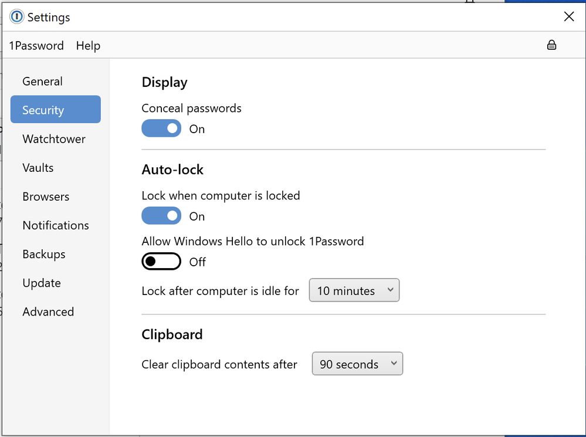
Task: Open the 1Password menu
Action: (36, 46)
